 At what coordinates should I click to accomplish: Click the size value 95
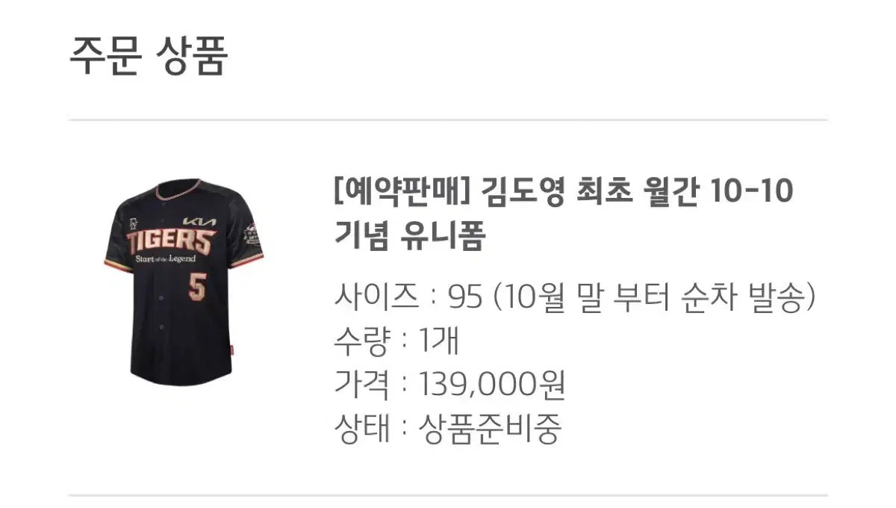point(465,299)
